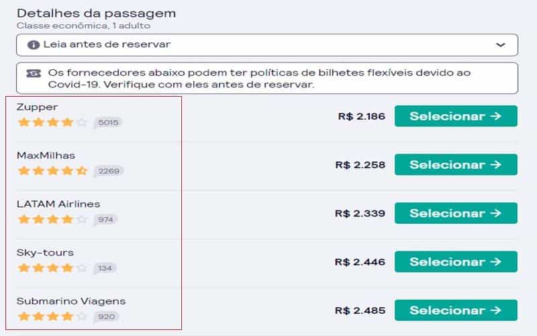Click the Zupper provider name
Image resolution: width=537 pixels, height=336 pixels.
coord(37,108)
